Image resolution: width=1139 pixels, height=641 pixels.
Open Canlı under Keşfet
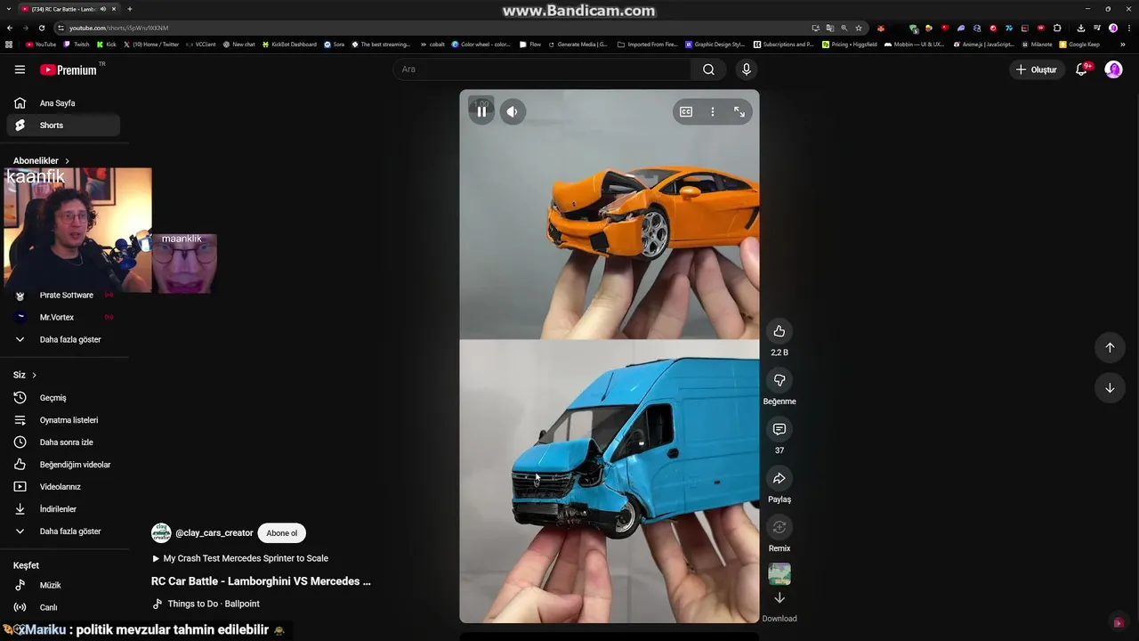tap(63, 607)
